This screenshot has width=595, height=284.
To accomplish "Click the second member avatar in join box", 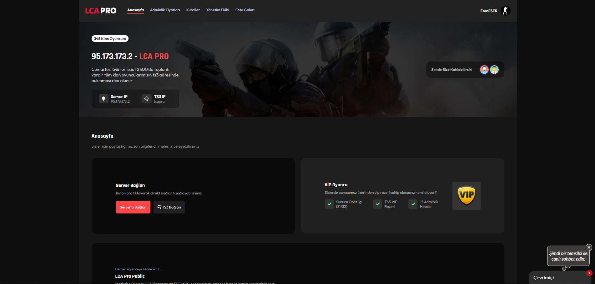I will [494, 70].
